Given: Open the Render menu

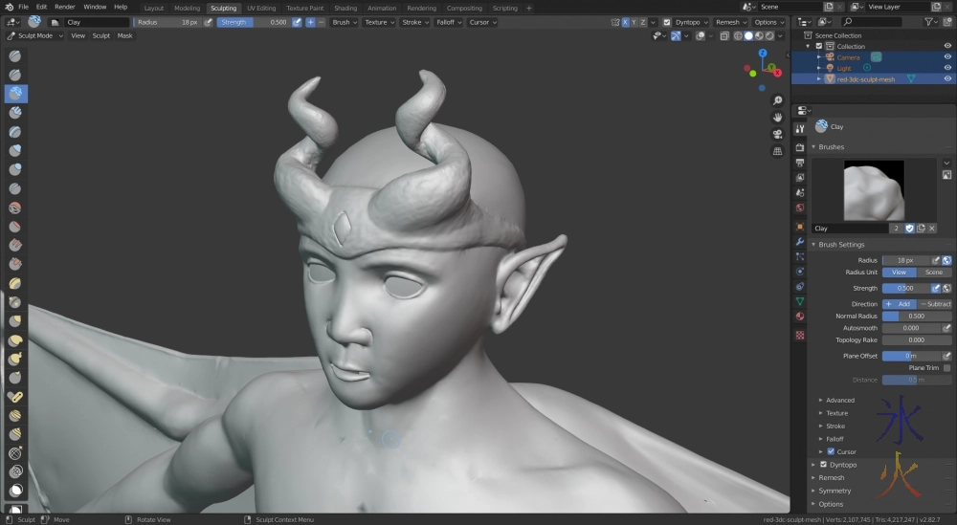Looking at the screenshot, I should coord(64,7).
